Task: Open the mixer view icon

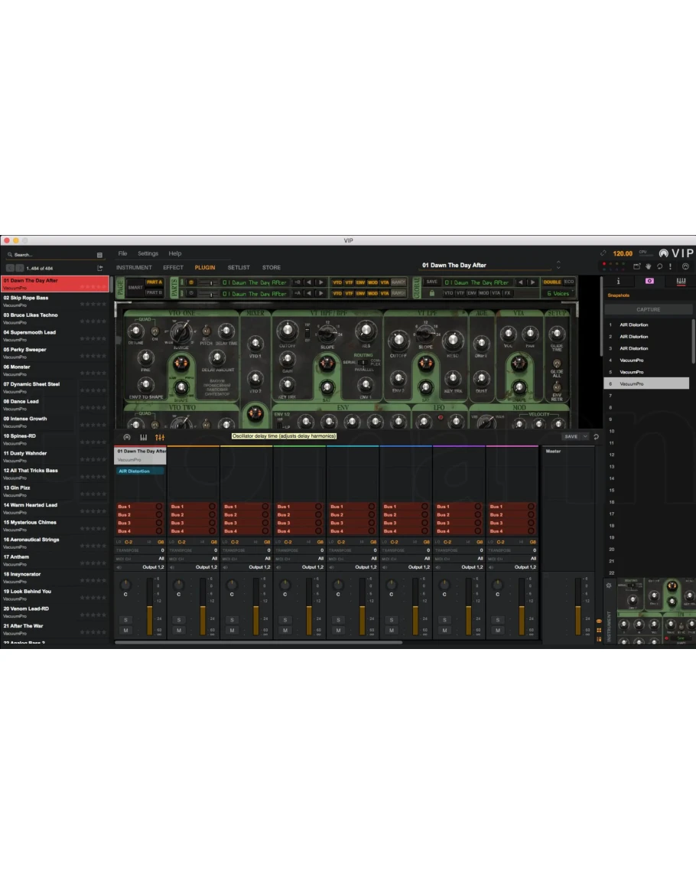Action: click(x=160, y=437)
